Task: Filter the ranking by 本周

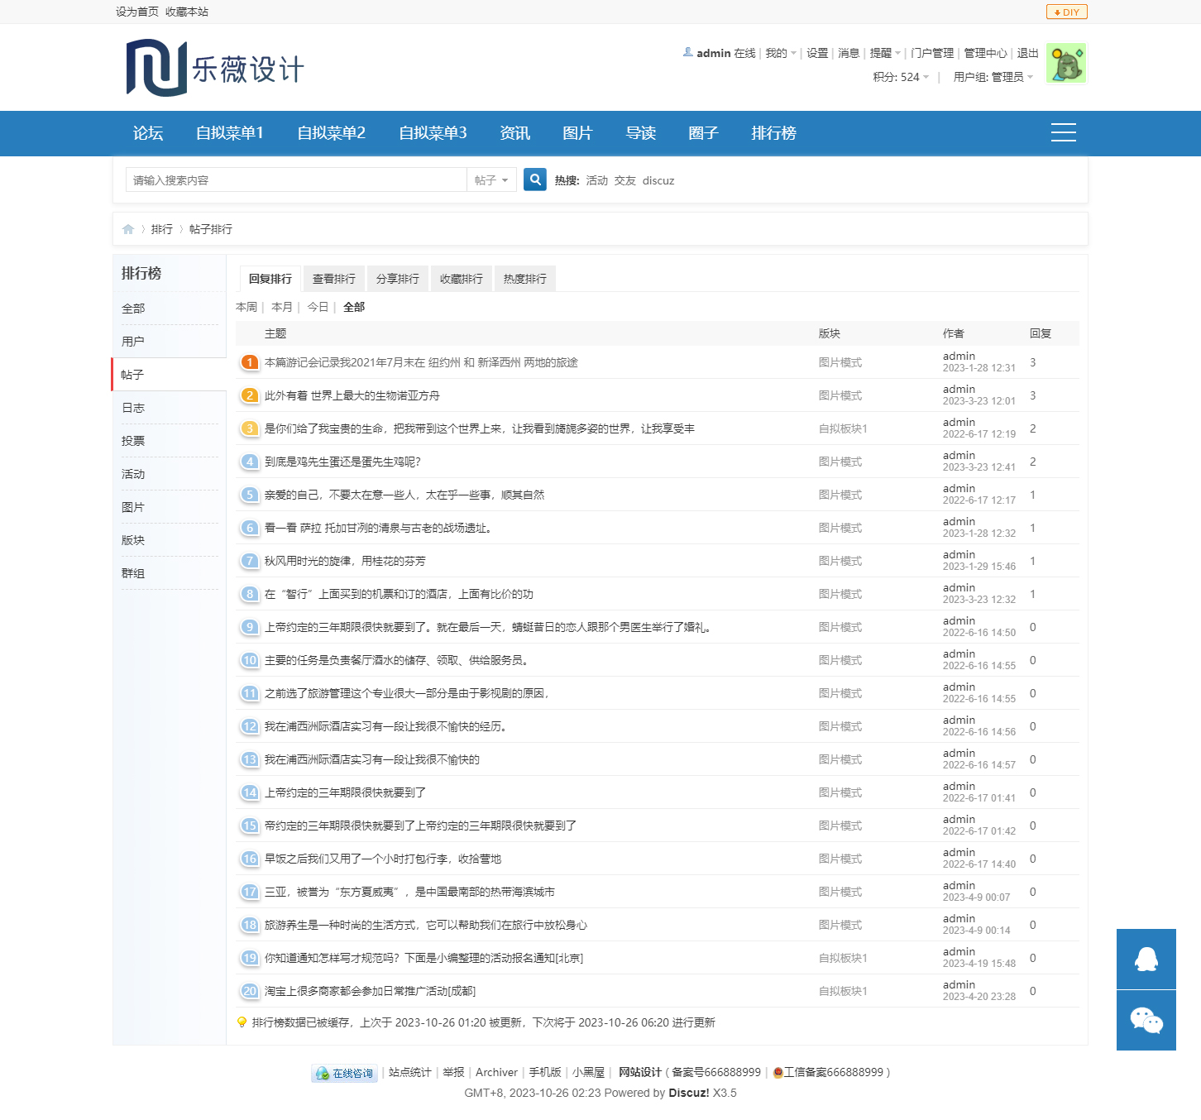Action: point(246,307)
